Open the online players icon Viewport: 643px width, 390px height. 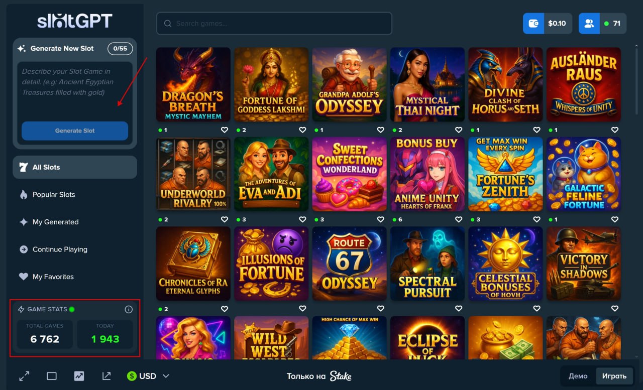click(x=589, y=24)
